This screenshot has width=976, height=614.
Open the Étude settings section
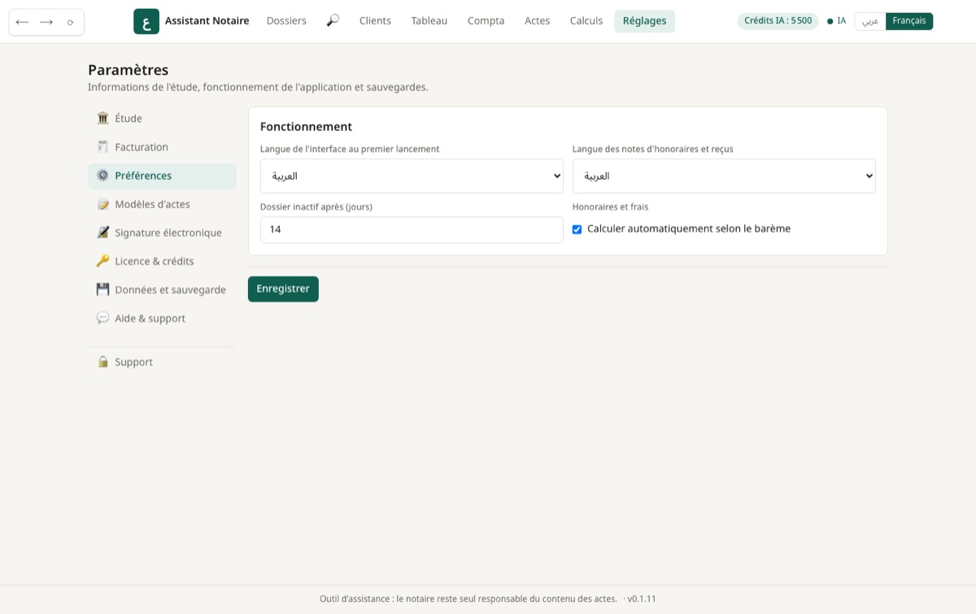click(x=162, y=118)
